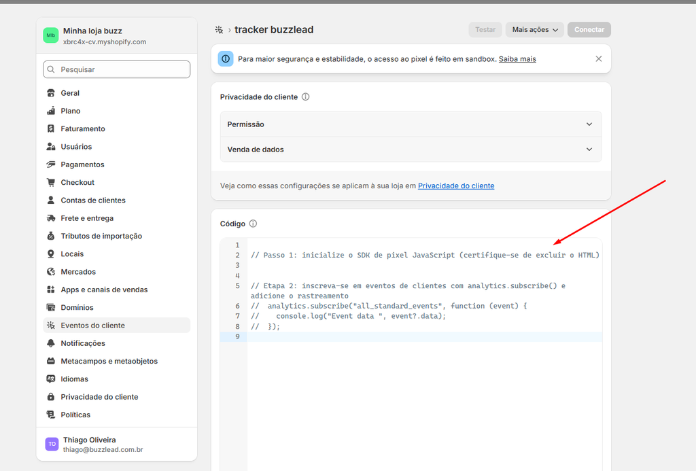
Task: Click the Notificações bell icon
Action: [x=51, y=343]
